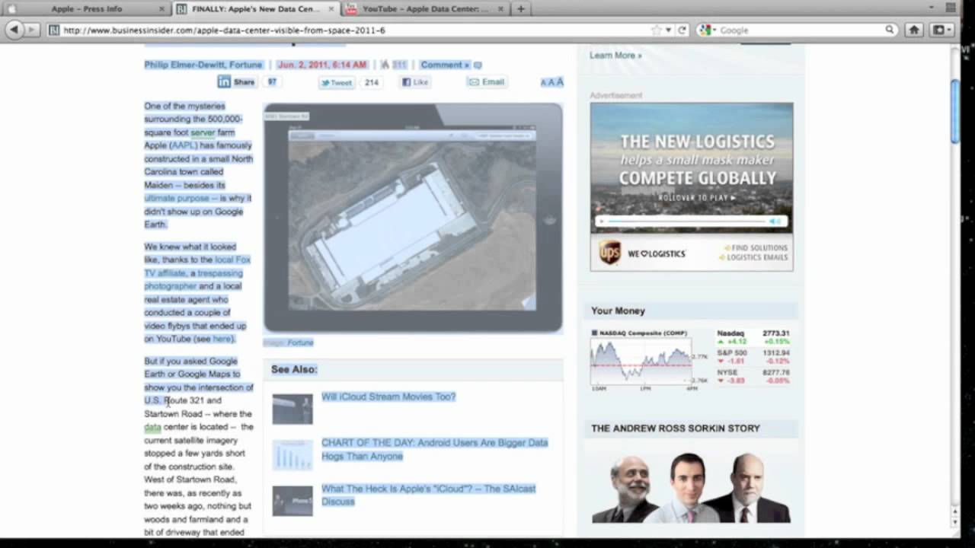This screenshot has height=548, width=975.
Task: Click the UPS shield logo
Action: 609,253
